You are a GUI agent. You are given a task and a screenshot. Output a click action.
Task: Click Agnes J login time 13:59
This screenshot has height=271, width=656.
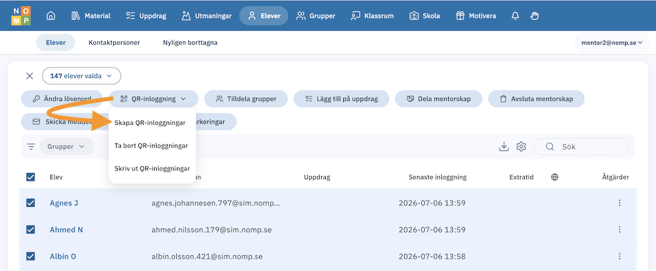click(432, 203)
